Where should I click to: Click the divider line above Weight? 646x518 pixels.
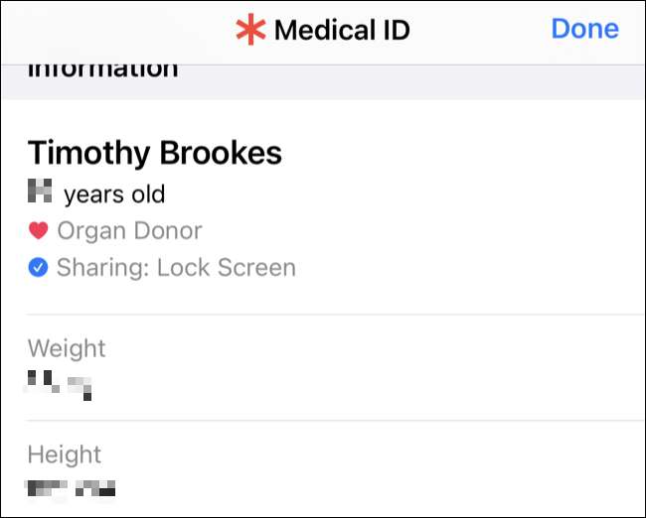point(336,315)
